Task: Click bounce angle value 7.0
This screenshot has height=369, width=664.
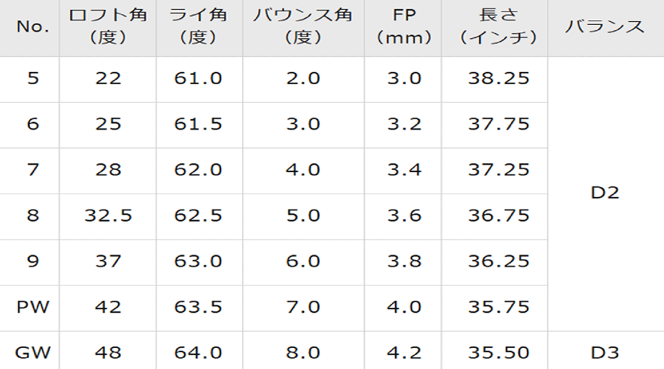Action: click(303, 307)
